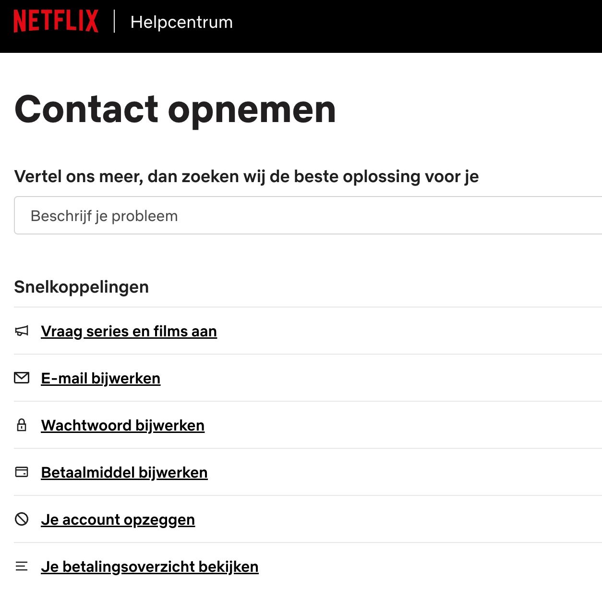Click the megaphone icon for requesting titles

[x=22, y=331]
